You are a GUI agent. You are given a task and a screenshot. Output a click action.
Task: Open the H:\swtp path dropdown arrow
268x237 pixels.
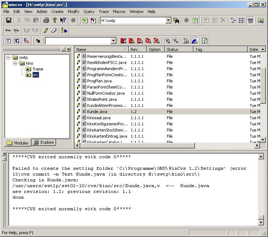168,21
